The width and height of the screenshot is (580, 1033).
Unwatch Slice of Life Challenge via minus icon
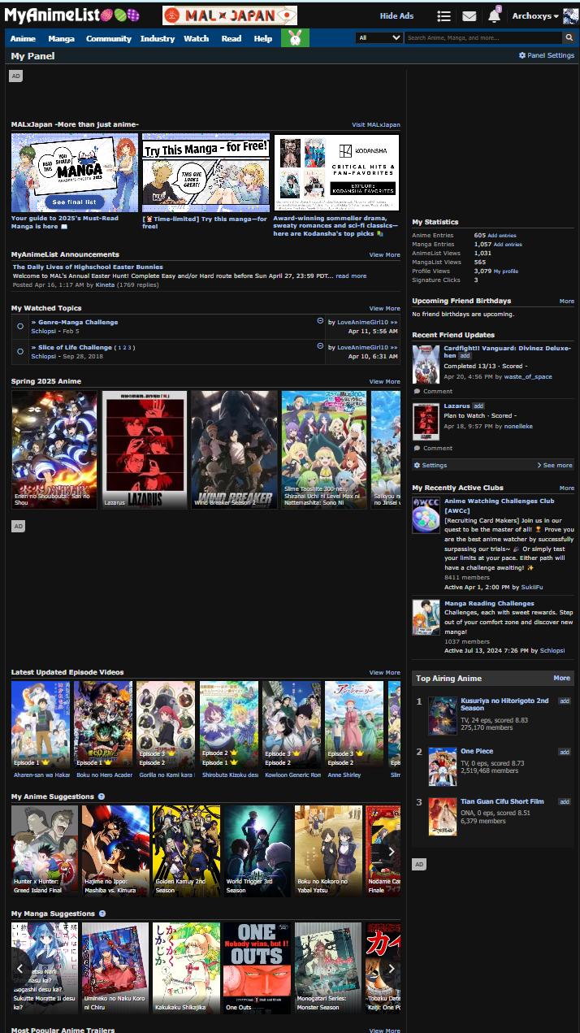point(320,347)
